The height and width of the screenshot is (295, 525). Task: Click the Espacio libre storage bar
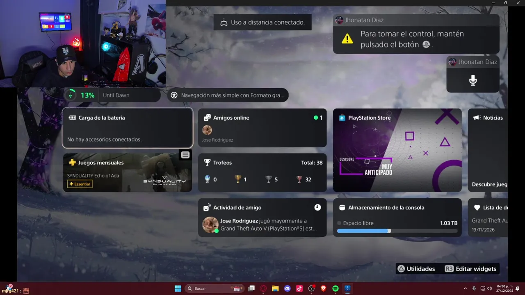[x=397, y=231]
